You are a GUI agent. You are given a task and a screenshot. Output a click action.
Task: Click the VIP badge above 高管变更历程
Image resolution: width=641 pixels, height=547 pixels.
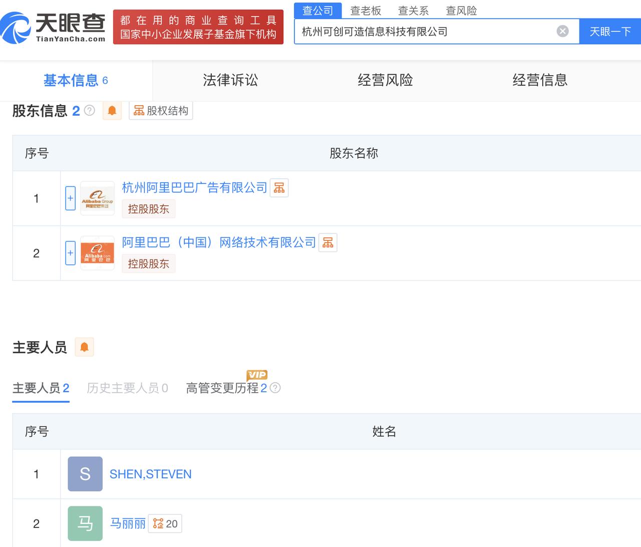click(257, 375)
